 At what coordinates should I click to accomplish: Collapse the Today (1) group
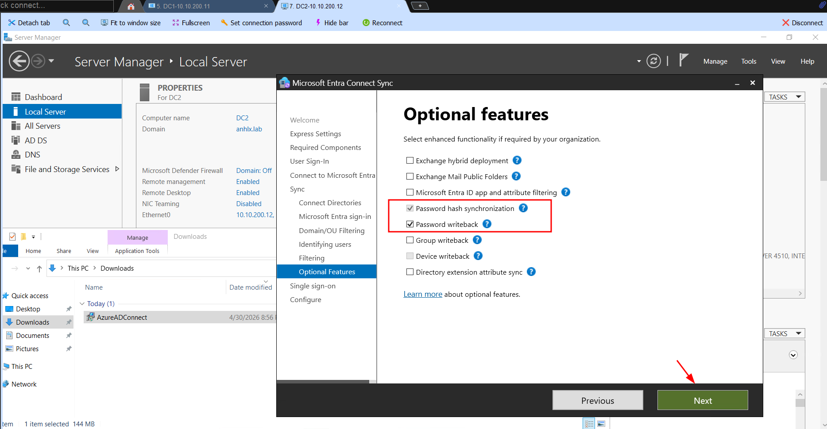tap(82, 304)
